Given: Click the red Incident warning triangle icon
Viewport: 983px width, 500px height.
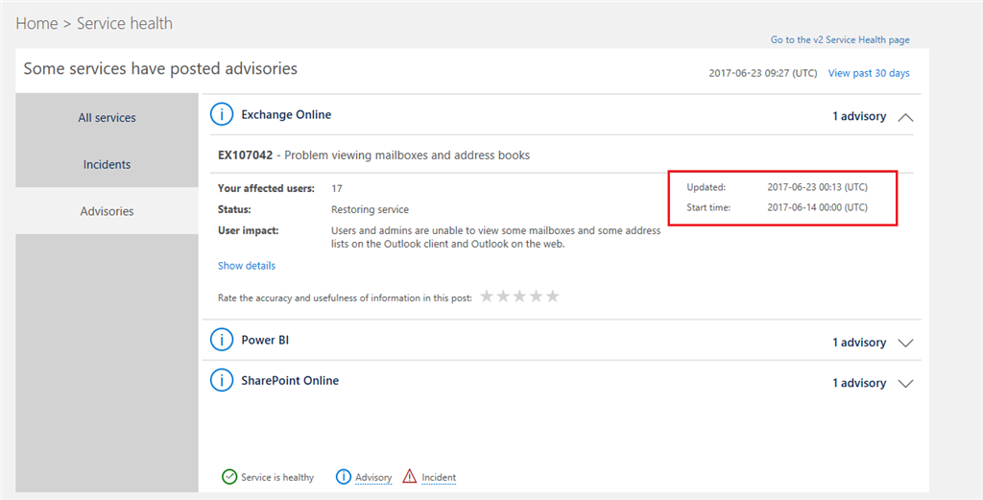Looking at the screenshot, I should pos(409,476).
